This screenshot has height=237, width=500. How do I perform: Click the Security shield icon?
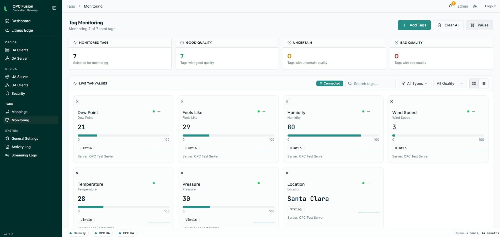click(x=7, y=93)
